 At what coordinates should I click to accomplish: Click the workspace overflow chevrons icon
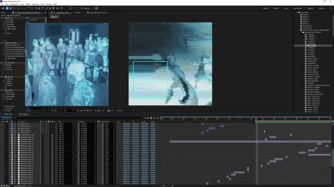(x=330, y=8)
